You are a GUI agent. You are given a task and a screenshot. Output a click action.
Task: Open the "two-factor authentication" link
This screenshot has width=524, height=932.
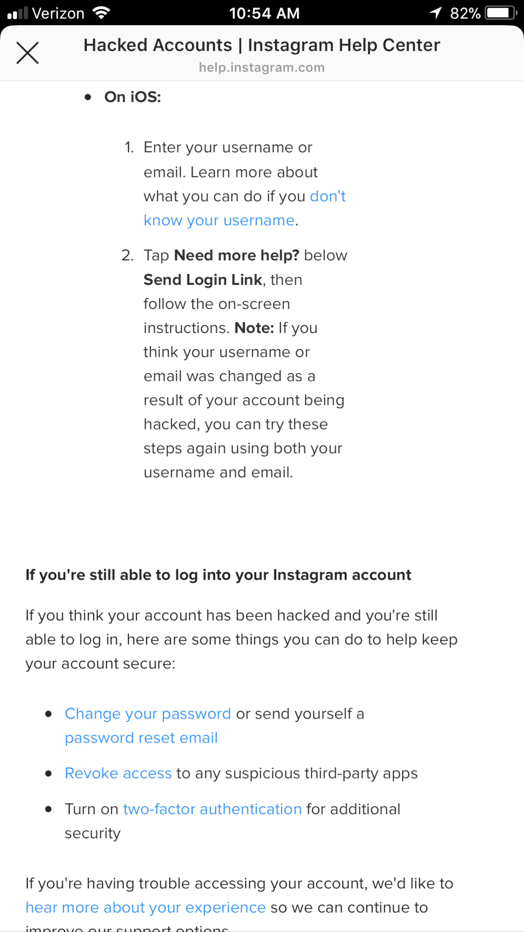click(x=212, y=809)
